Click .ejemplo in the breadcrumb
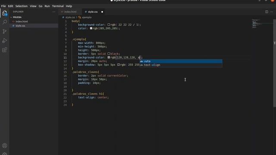 (87, 17)
